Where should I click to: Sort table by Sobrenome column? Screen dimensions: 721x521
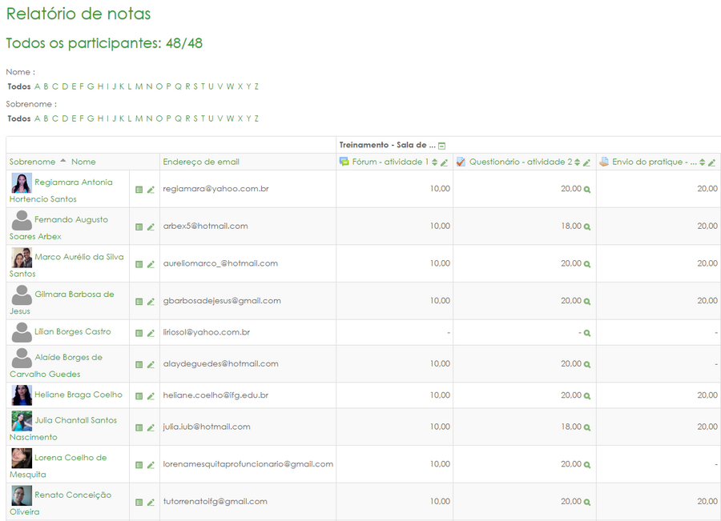click(32, 162)
